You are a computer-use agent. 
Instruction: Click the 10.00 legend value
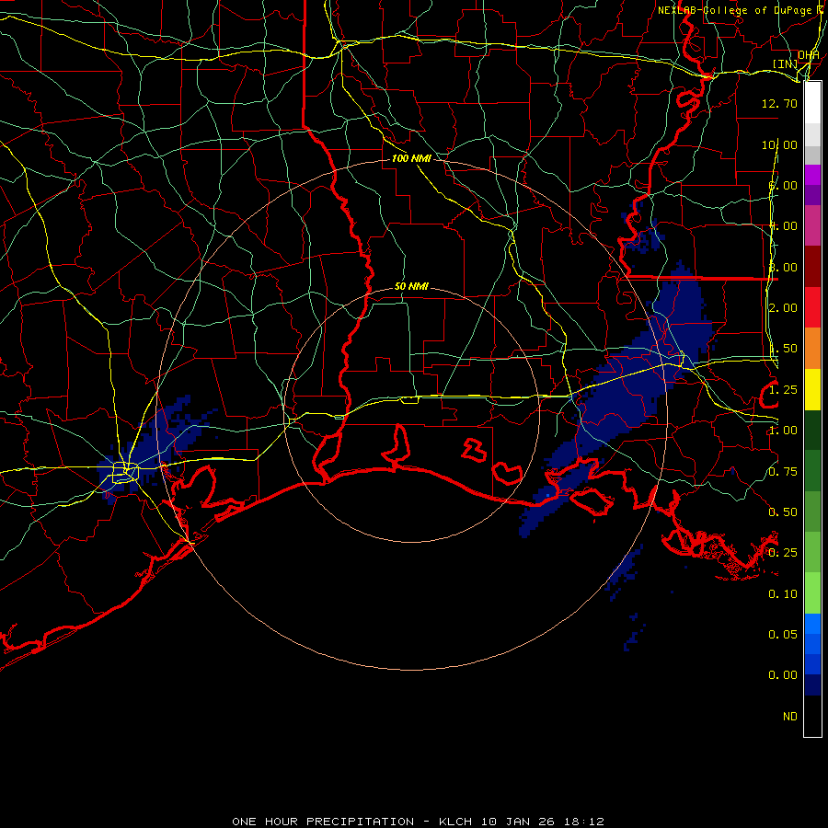(779, 144)
